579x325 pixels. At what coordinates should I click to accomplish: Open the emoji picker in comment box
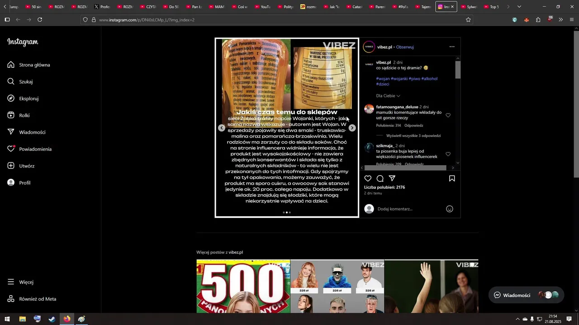click(450, 209)
